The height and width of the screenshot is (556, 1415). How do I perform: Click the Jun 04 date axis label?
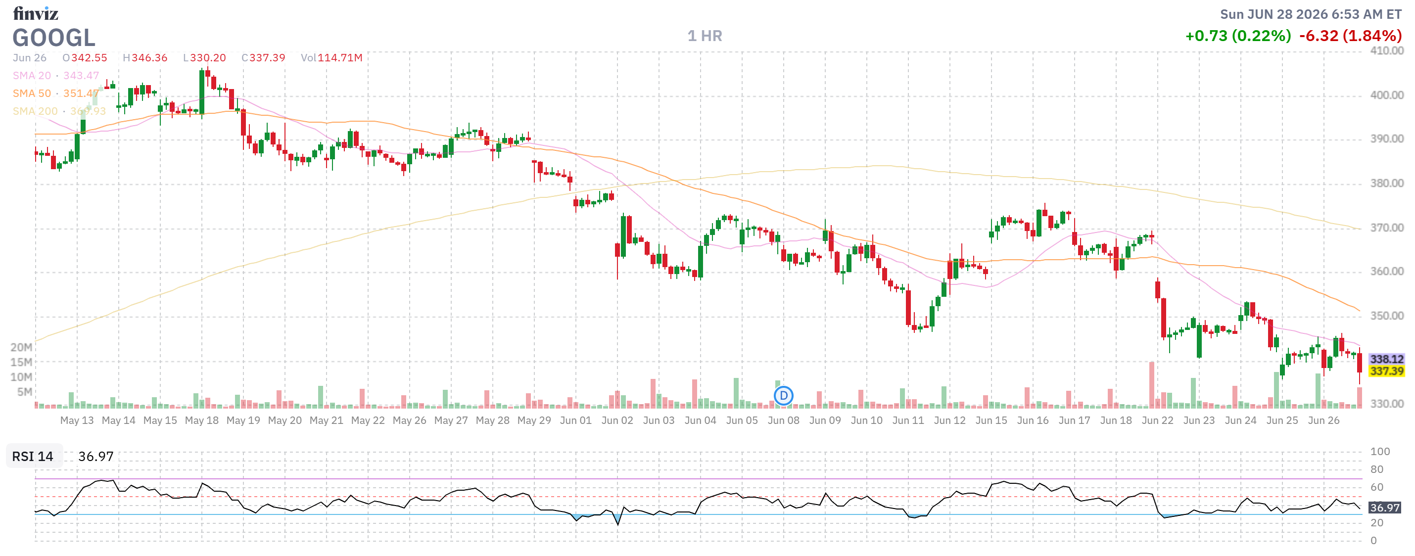point(701,420)
